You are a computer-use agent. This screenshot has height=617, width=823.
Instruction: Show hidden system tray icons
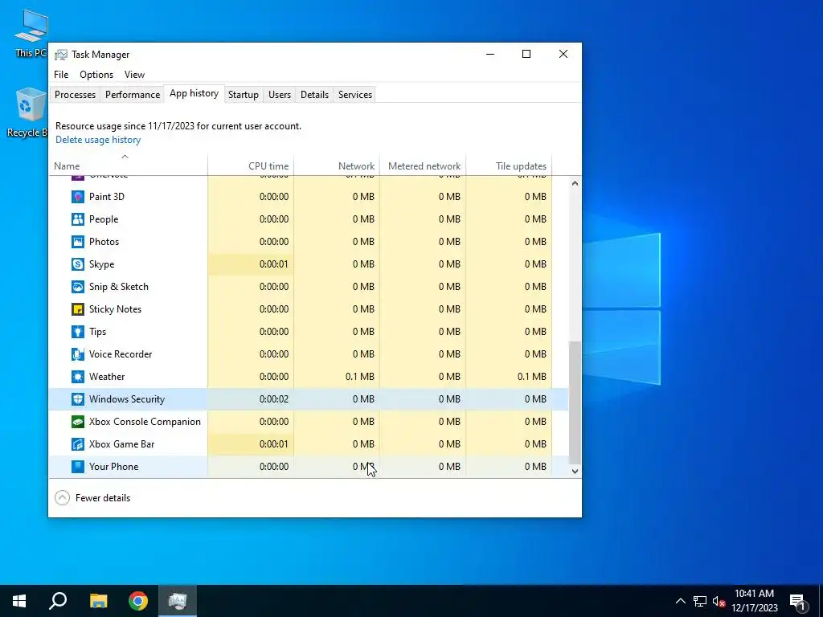coord(680,601)
